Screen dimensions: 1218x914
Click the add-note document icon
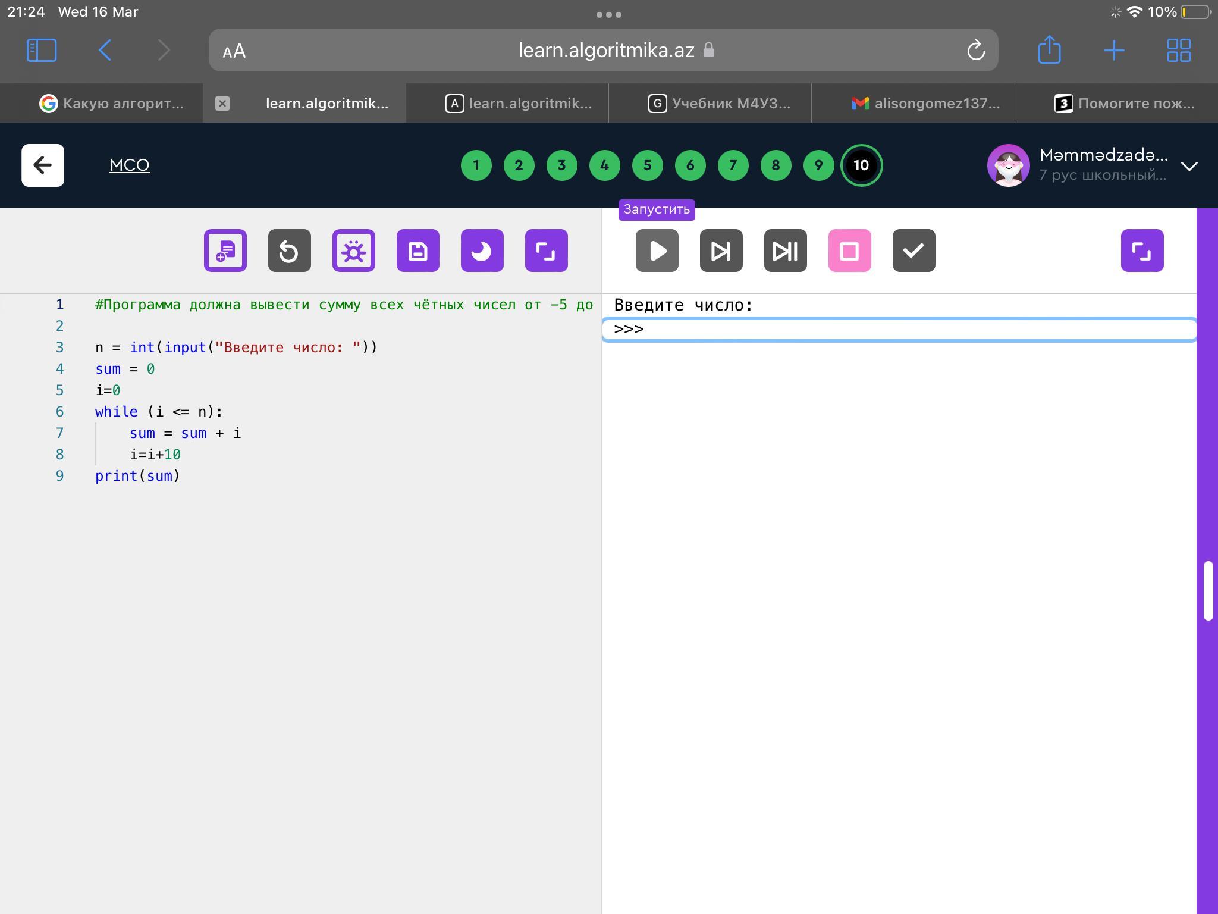point(225,251)
